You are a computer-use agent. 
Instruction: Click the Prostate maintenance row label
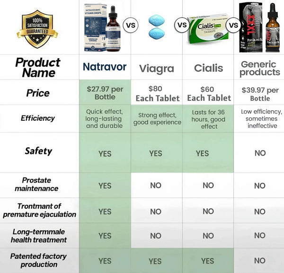coord(36,184)
